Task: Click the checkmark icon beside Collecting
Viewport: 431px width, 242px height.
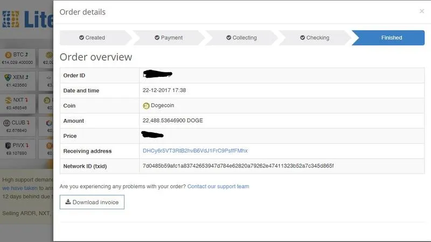Action: click(x=228, y=38)
